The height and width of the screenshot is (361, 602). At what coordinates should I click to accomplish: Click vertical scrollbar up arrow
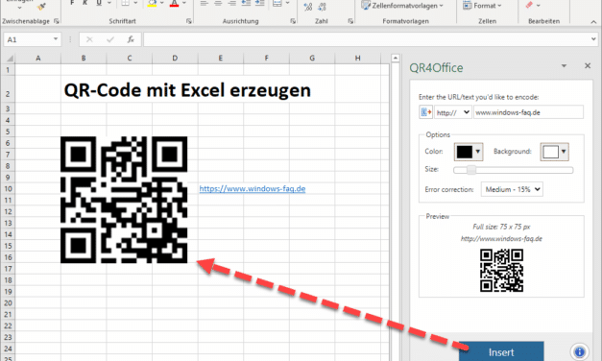tap(395, 58)
